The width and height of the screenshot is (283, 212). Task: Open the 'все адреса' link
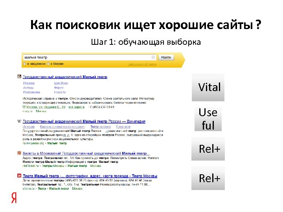(76, 107)
